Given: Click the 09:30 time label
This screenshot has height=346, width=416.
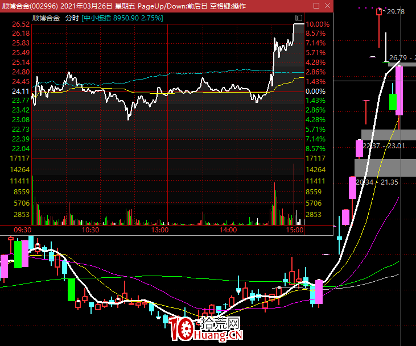Looking at the screenshot, I should tap(23, 230).
